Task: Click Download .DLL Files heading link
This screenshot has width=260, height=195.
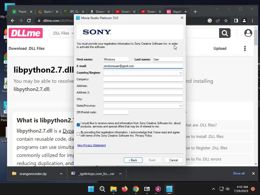Action: coord(26,48)
